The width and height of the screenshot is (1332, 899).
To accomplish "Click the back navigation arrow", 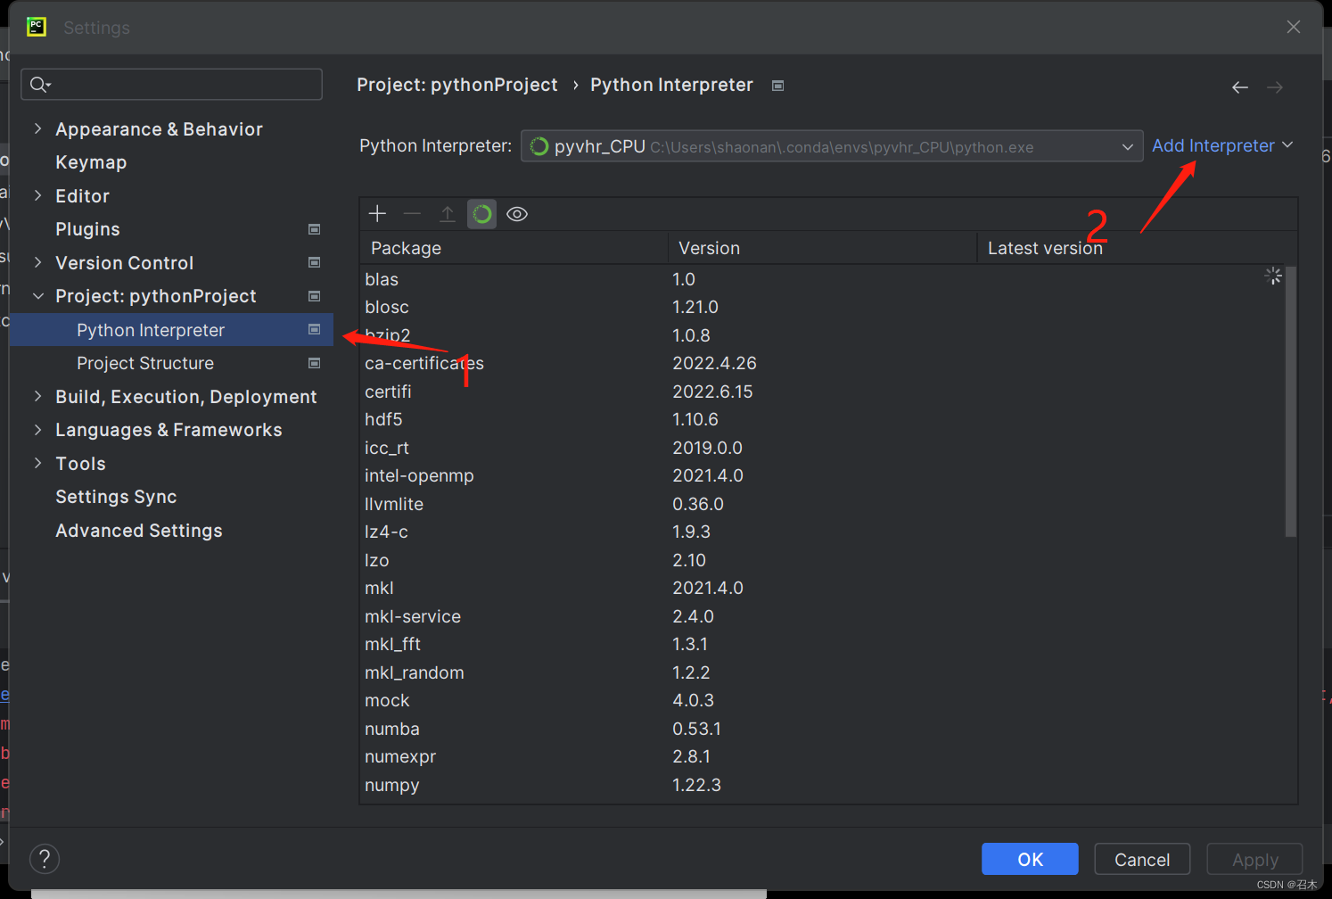I will (1240, 87).
